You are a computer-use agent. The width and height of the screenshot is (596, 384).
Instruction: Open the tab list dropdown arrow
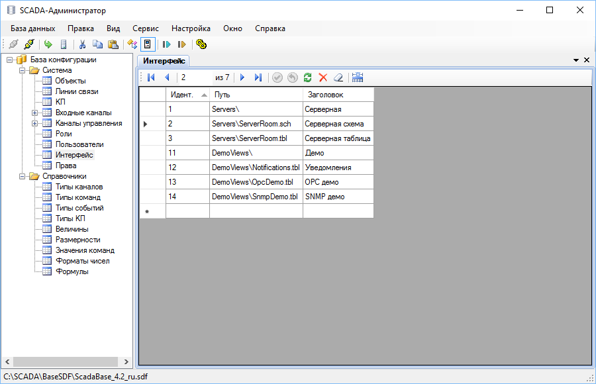click(x=576, y=60)
